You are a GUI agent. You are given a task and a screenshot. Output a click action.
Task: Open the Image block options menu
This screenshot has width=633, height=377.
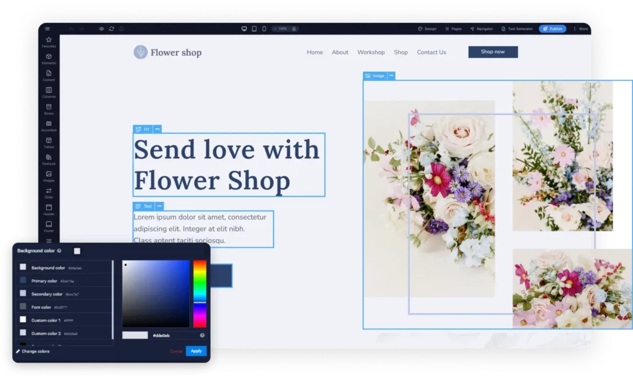391,75
